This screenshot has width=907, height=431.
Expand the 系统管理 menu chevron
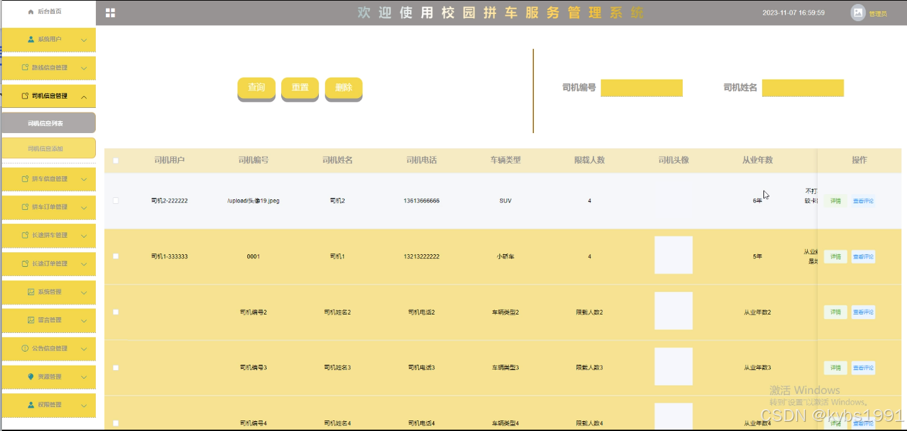[84, 293]
